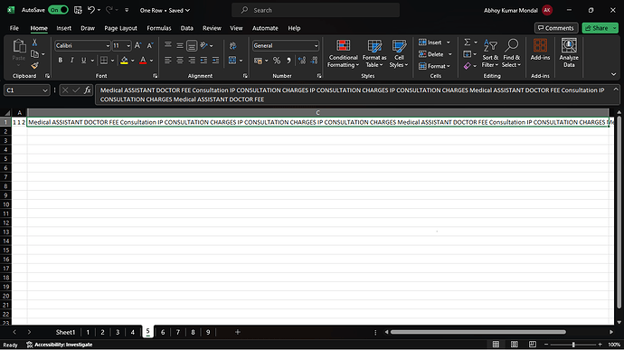
Task: Toggle Underline formatting
Action: [x=83, y=61]
